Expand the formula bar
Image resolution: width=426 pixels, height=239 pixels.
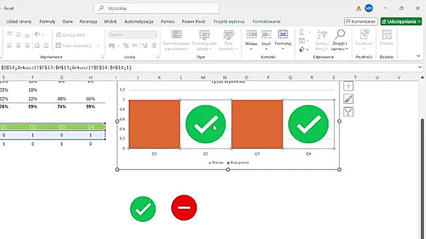(420, 67)
